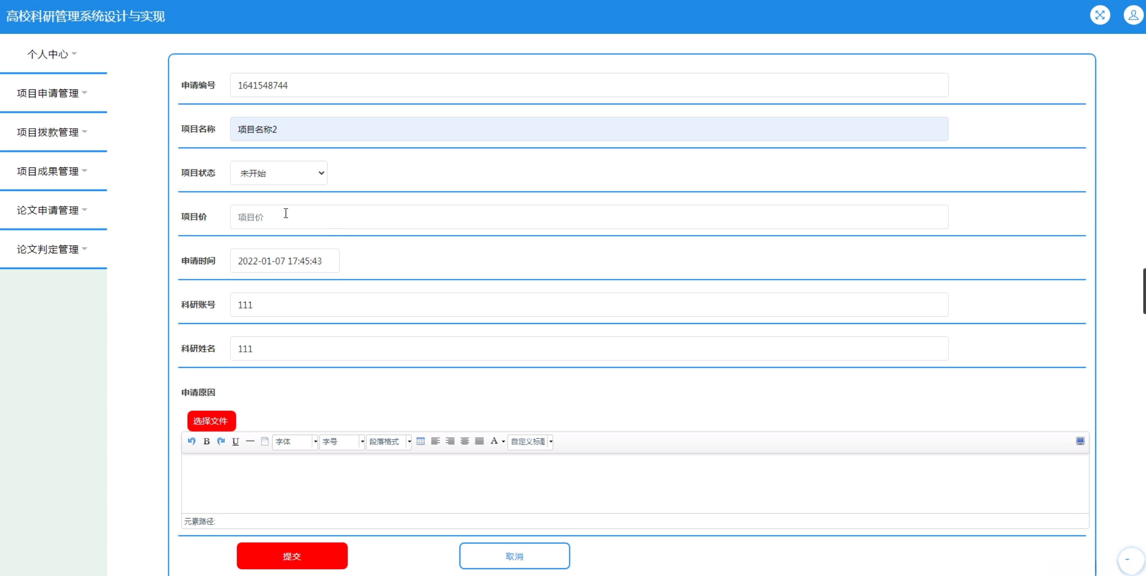This screenshot has width=1146, height=576.
Task: Click the undo icon in the editor toolbar
Action: point(192,441)
